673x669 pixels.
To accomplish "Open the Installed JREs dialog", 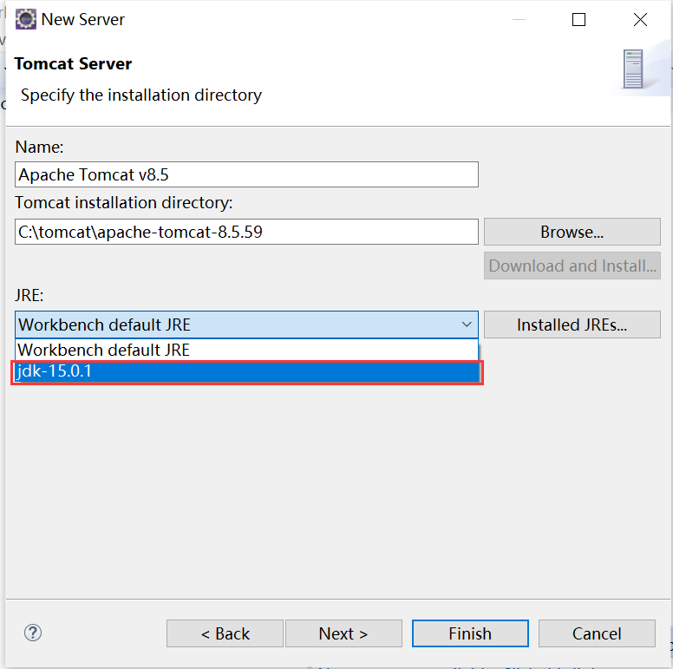I will pyautogui.click(x=572, y=325).
